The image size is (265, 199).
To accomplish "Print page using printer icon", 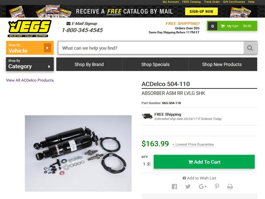I will click(x=230, y=186).
